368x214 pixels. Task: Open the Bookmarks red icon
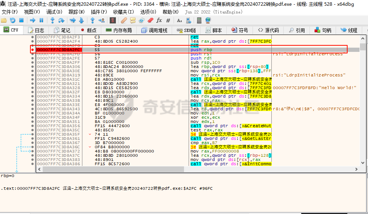tap(151, 20)
